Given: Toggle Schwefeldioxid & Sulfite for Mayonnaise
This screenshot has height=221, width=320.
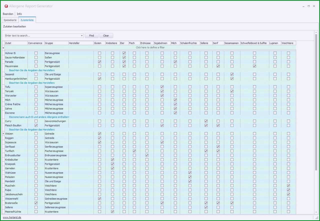Looking at the screenshot, I should [254, 66].
